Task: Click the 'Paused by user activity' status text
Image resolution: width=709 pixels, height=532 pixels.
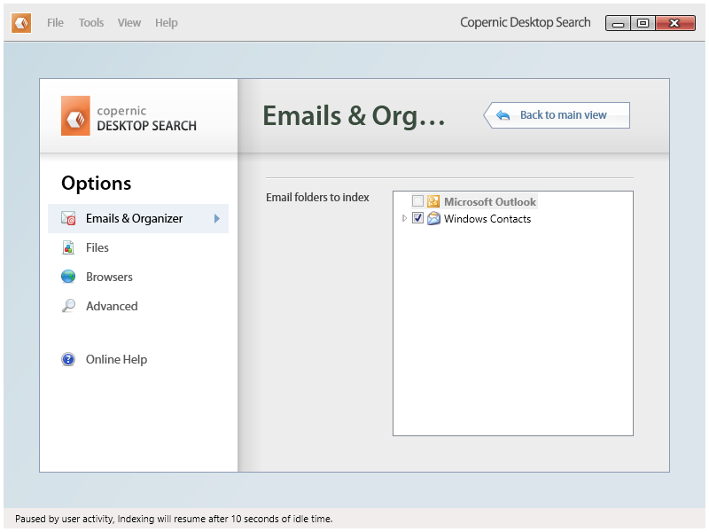Action: click(174, 519)
